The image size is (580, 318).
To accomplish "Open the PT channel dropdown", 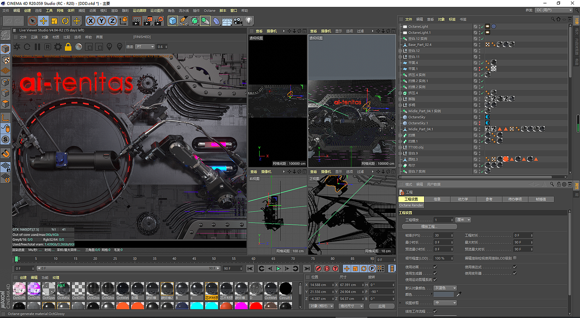I will click(145, 47).
